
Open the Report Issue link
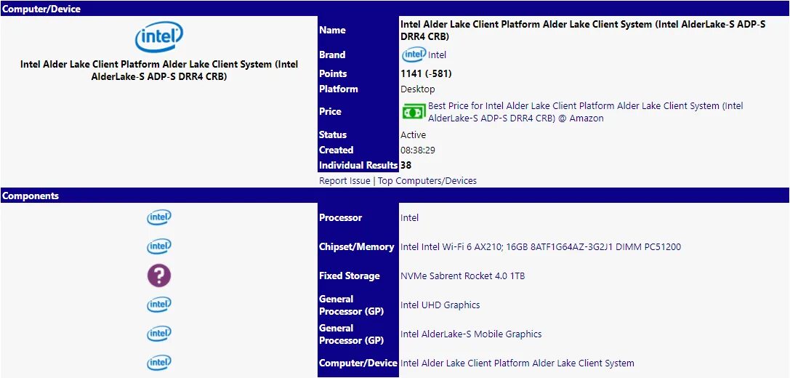(x=344, y=180)
